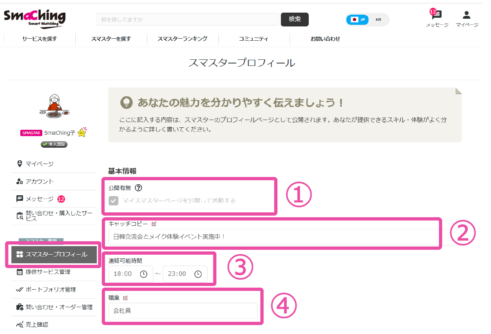Open My Page via the person icon
Viewport: 491px width, 334px height.
(x=467, y=15)
